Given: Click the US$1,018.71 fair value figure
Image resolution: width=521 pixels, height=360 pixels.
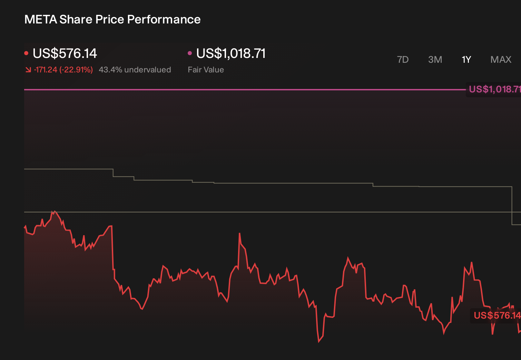Looking at the screenshot, I should click(231, 53).
